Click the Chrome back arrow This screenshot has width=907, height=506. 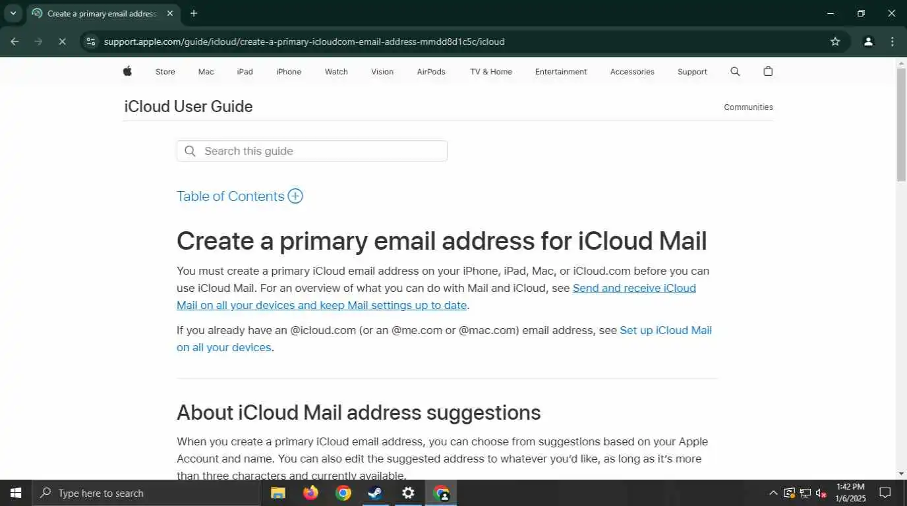15,42
